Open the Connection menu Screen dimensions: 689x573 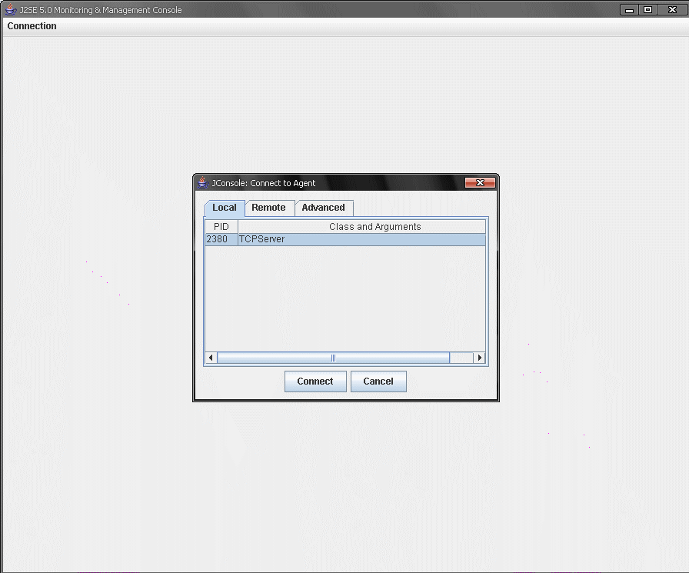coord(32,26)
